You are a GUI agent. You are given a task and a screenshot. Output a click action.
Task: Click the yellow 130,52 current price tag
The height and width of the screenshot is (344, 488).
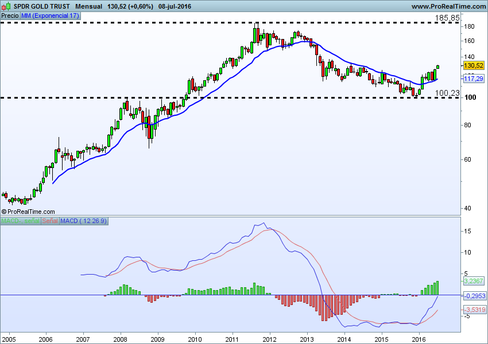coord(474,66)
